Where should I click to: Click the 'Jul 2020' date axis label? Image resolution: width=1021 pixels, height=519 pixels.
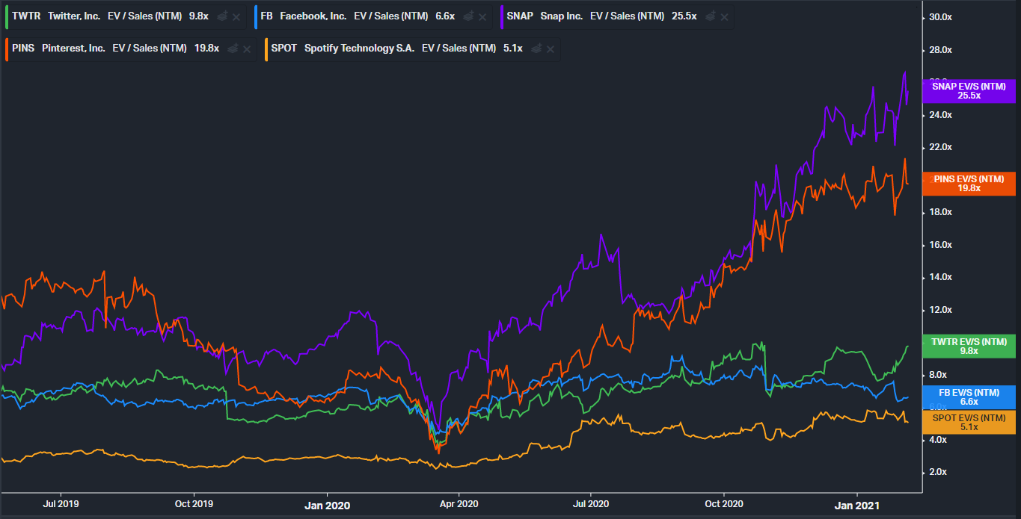coord(590,504)
